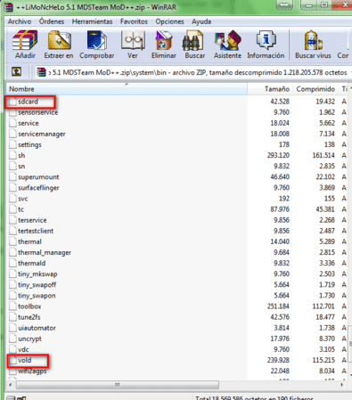The width and height of the screenshot is (352, 400).
Task: Select the svc file
Action: click(23, 199)
